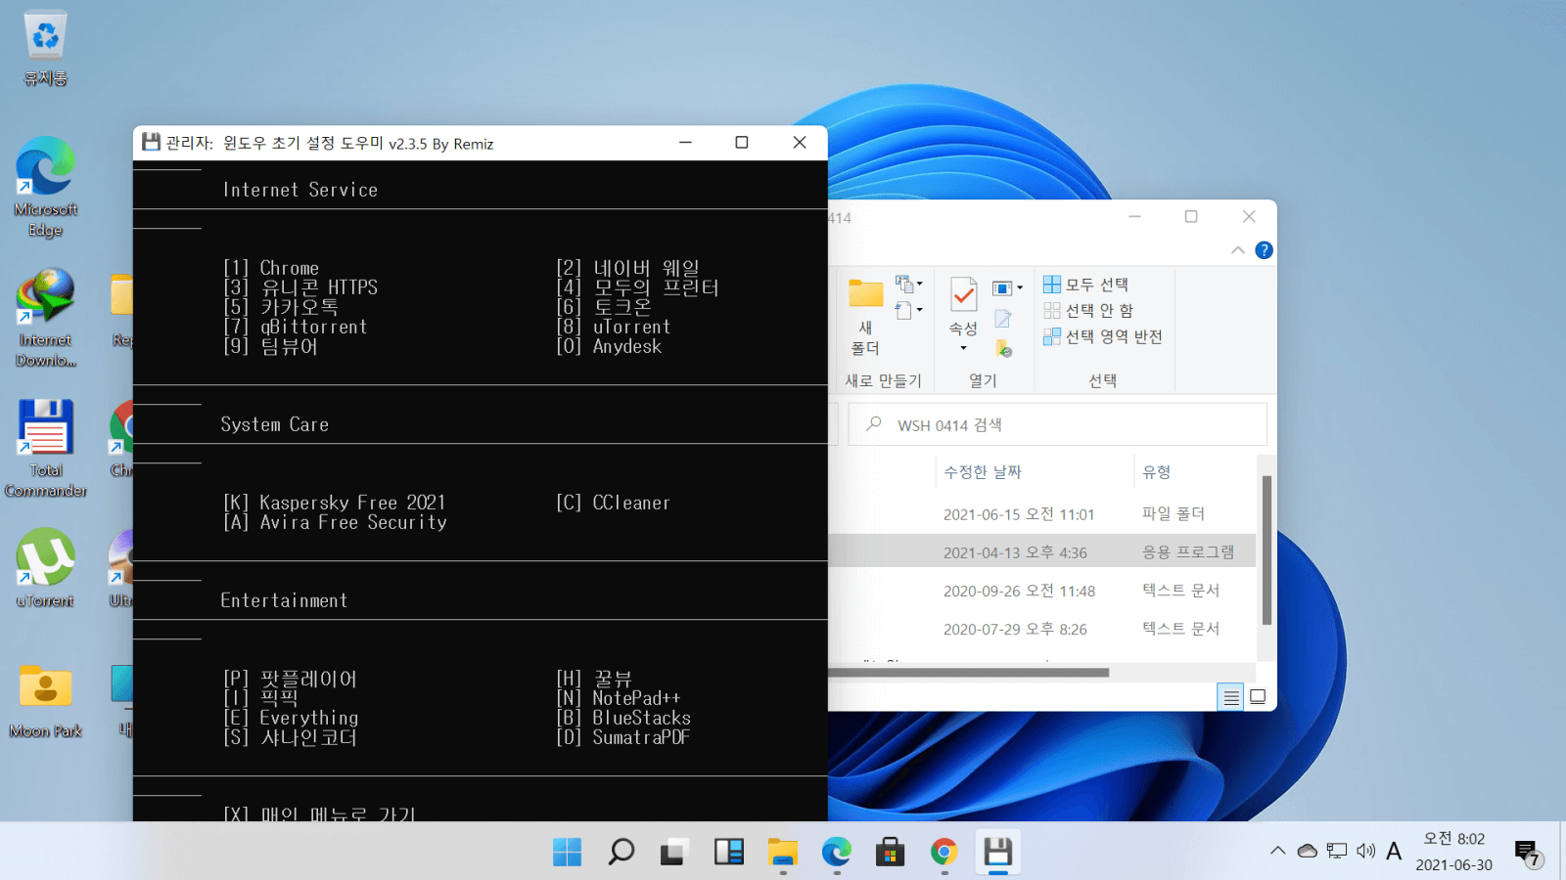Switch Explorer to large icons view
The image size is (1566, 880).
pyautogui.click(x=1258, y=697)
